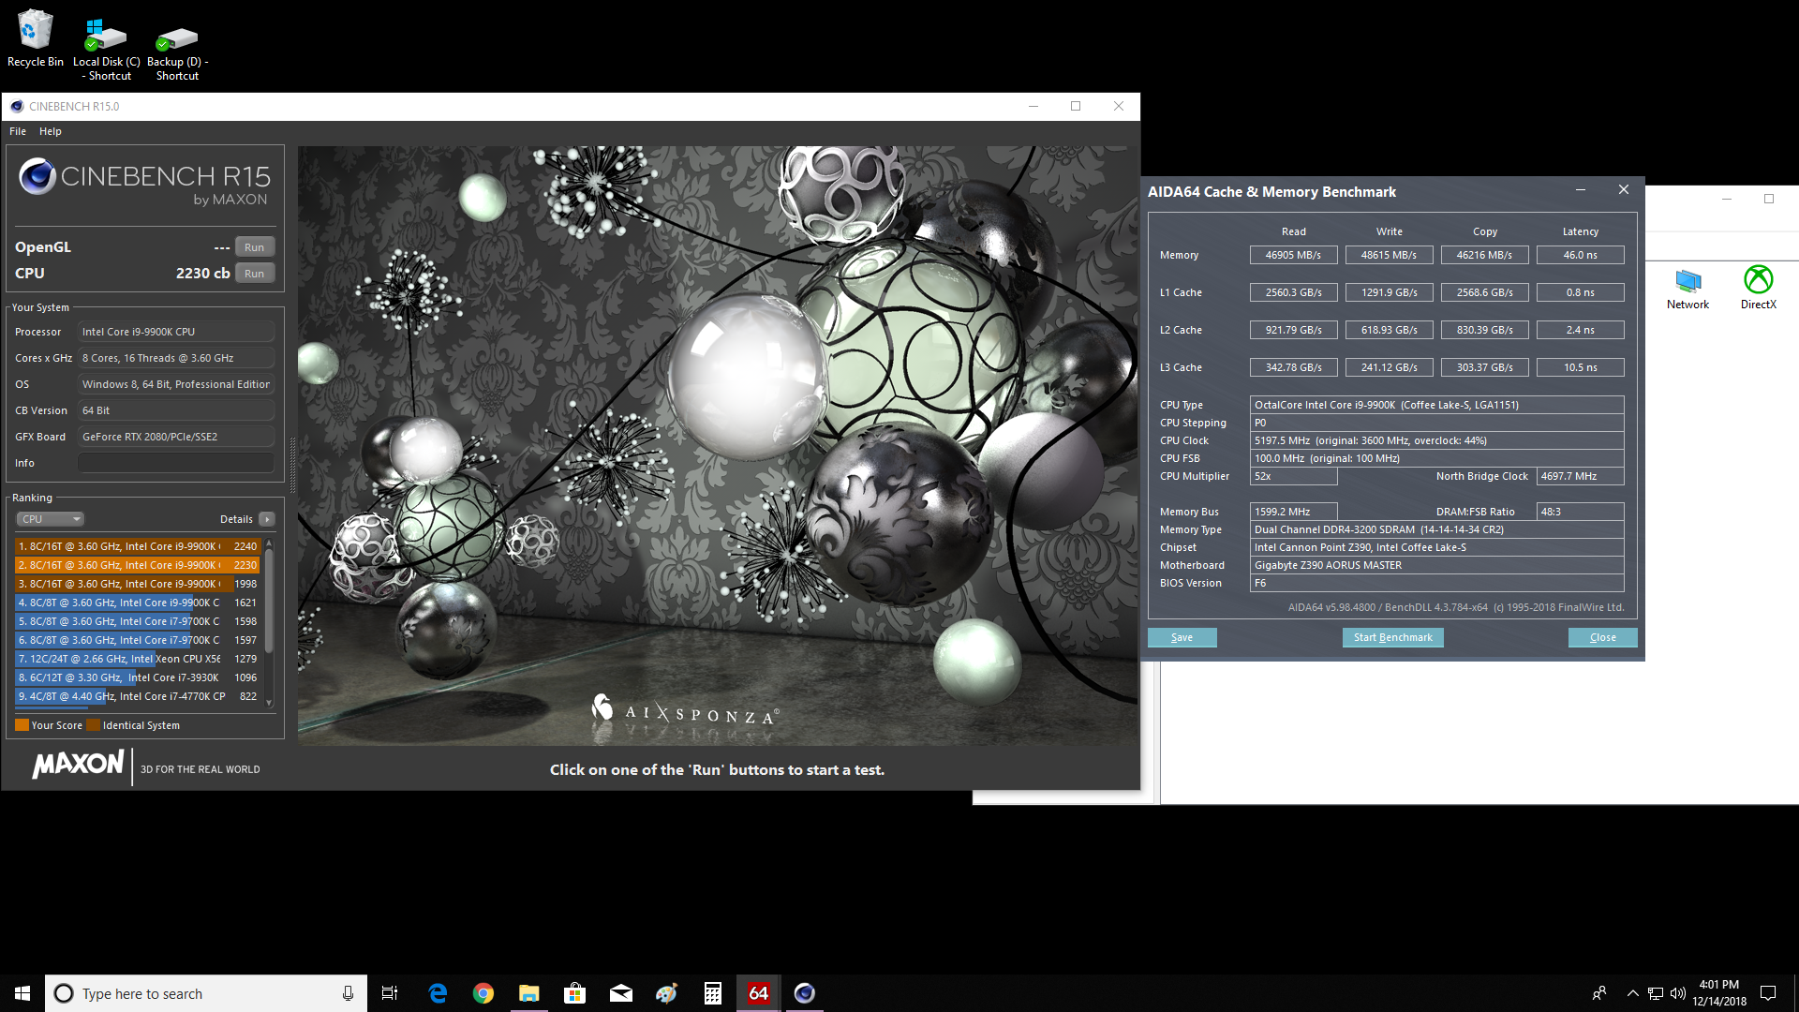Viewport: 1799px width, 1012px height.
Task: Click the Memory Read value 46905 MB/s
Action: (1293, 255)
